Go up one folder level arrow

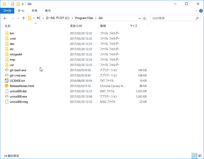(x=23, y=18)
